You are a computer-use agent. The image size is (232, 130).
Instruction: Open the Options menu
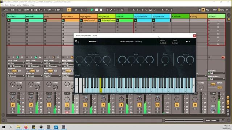pyautogui.click(x=26, y=5)
